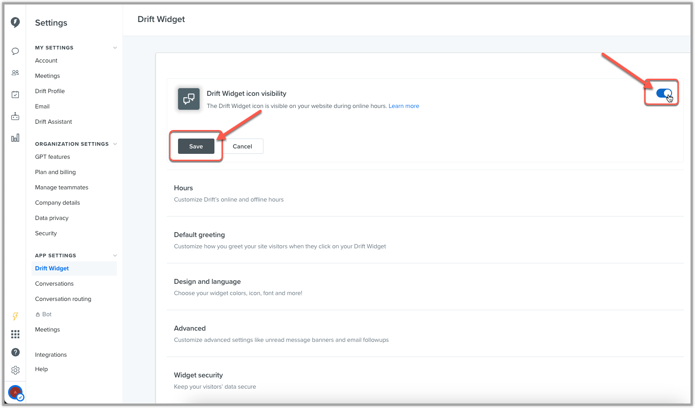Click the lock icon beside Bot
Image resolution: width=695 pixels, height=408 pixels.
pyautogui.click(x=38, y=314)
